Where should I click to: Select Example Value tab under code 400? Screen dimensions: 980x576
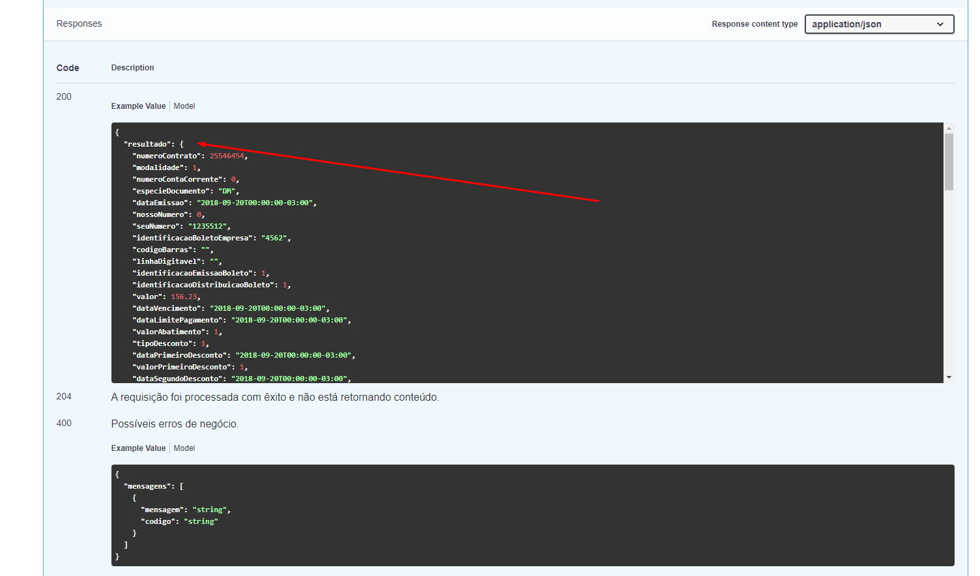click(x=138, y=448)
